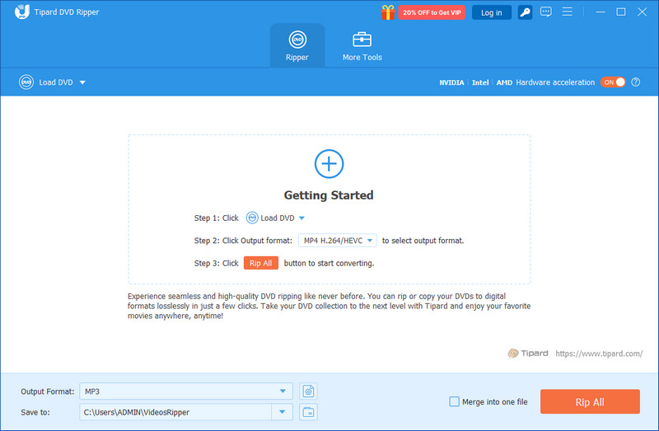Check the Merge into one file box
The width and height of the screenshot is (659, 431).
(x=454, y=402)
